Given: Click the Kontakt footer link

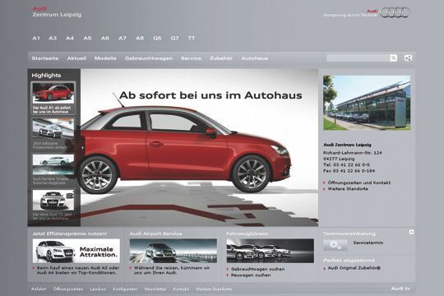Looking at the screenshot, I should tap(181, 289).
